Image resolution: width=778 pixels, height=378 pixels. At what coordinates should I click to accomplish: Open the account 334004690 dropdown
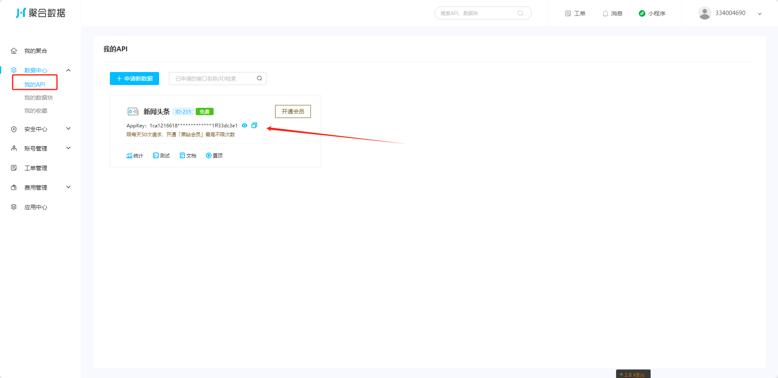759,13
